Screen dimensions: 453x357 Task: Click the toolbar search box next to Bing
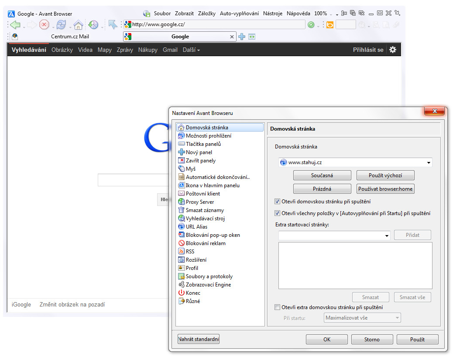click(x=346, y=25)
